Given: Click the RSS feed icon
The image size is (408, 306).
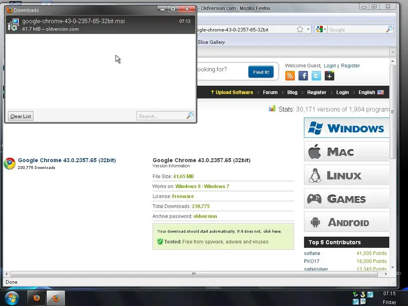Looking at the screenshot, I should 290,76.
